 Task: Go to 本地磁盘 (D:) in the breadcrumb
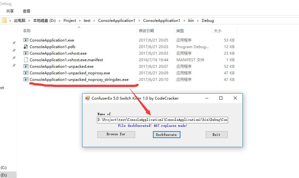(x=44, y=21)
